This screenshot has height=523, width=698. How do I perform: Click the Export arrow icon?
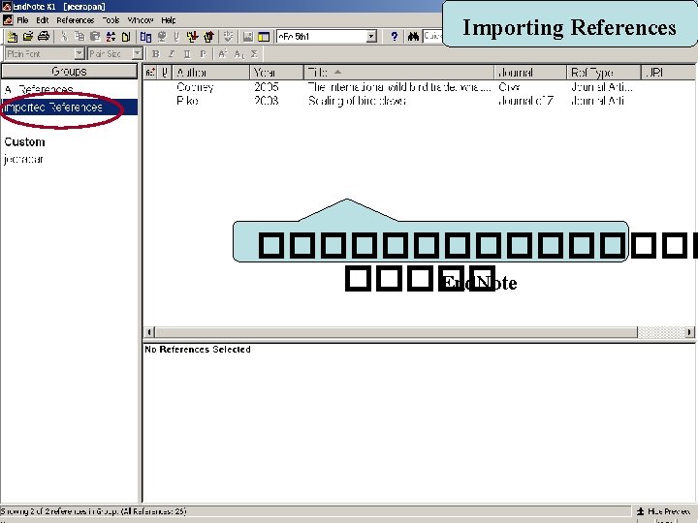(208, 37)
